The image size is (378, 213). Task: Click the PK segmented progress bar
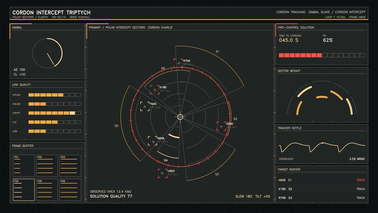click(x=322, y=55)
